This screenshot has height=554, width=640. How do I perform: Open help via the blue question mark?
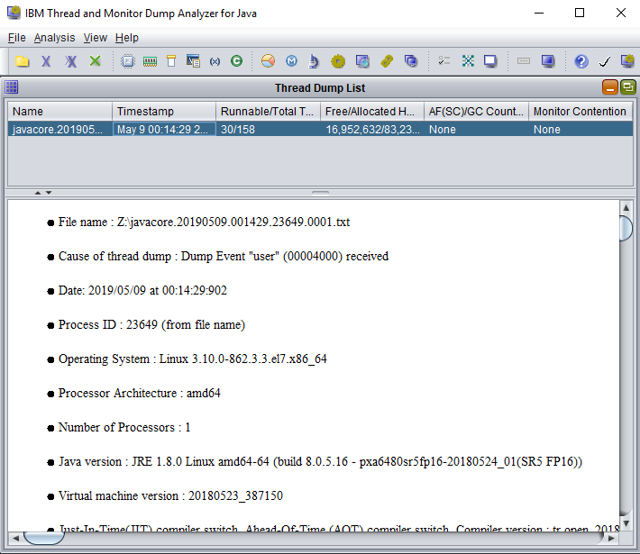click(x=581, y=61)
